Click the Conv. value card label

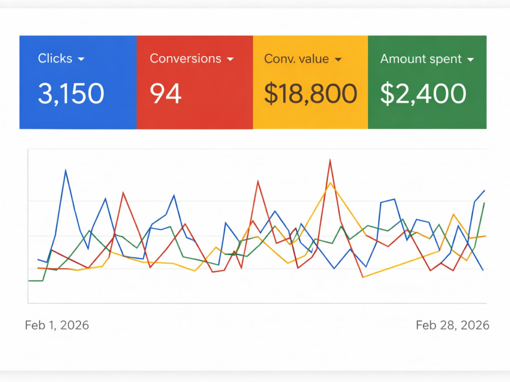click(296, 59)
